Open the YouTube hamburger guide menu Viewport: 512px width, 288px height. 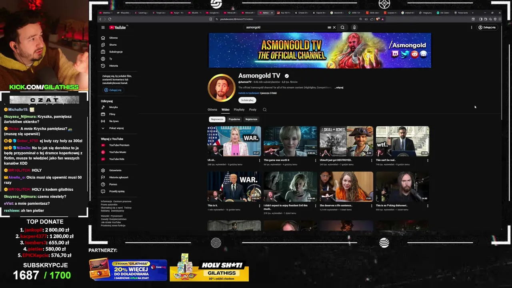[103, 28]
